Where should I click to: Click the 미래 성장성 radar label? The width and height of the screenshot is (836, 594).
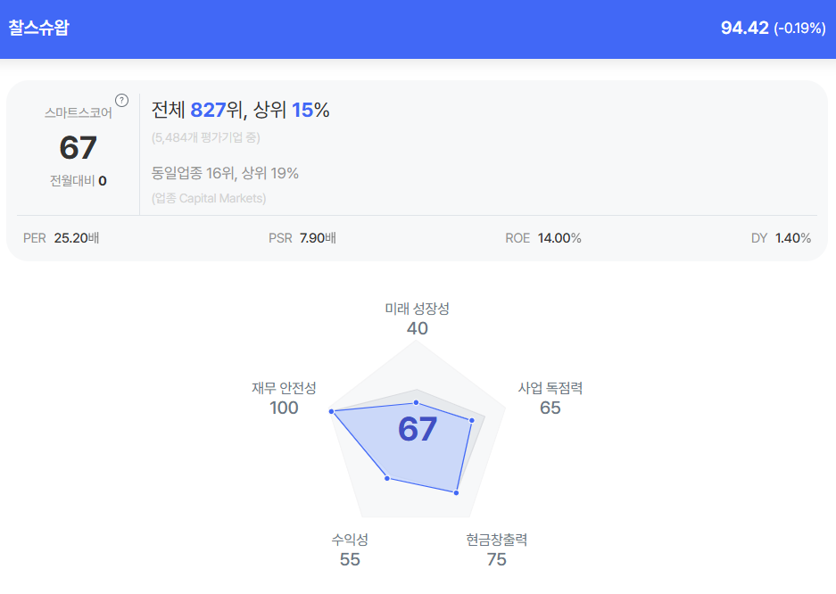pos(417,309)
